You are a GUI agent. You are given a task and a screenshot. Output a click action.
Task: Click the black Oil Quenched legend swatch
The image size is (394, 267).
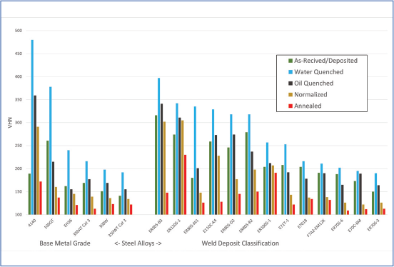pos(291,84)
